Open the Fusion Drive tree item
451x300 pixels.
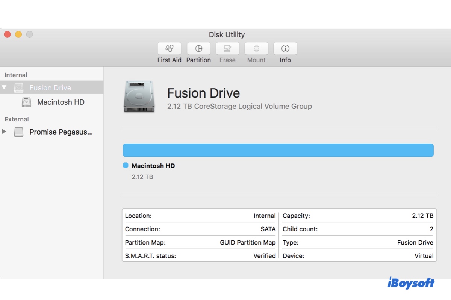pyautogui.click(x=50, y=87)
